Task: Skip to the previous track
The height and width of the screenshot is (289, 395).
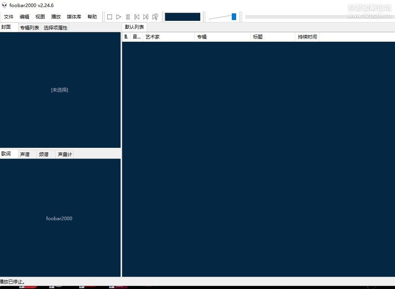Action: tap(137, 17)
